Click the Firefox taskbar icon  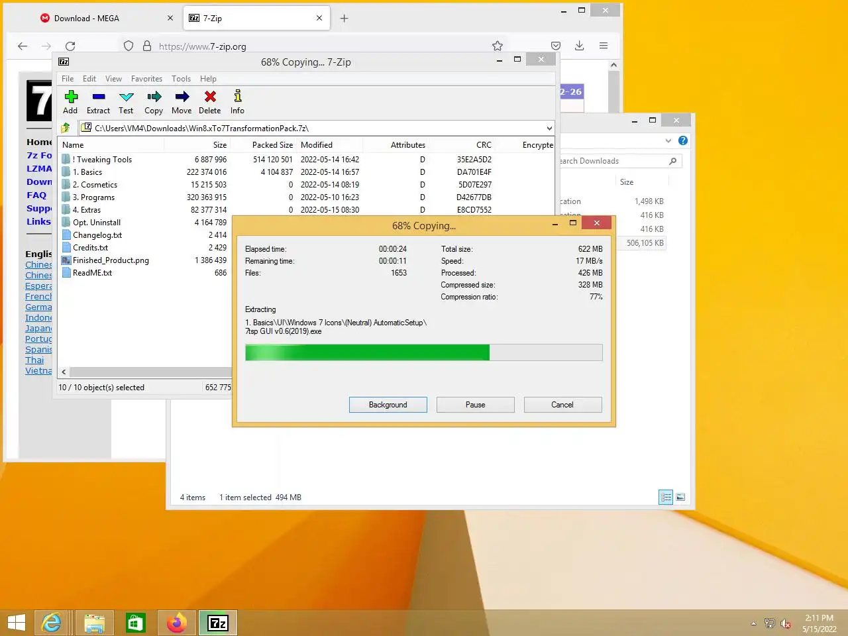[x=177, y=623]
